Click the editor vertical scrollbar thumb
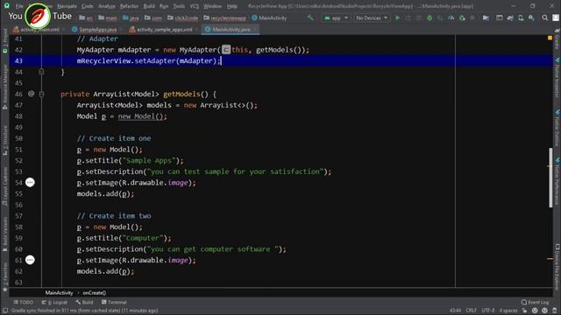Screen dimensions: 561x315 (550, 178)
